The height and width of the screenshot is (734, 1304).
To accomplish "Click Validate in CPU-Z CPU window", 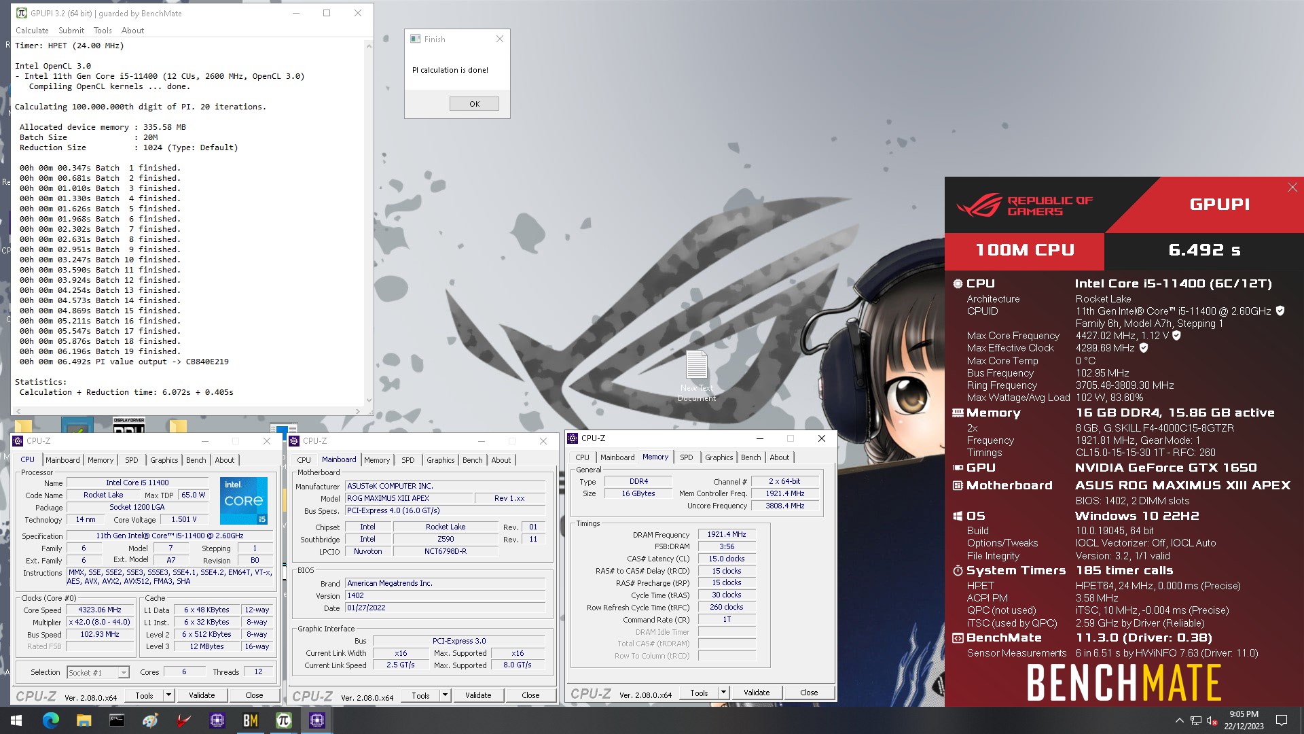I will [x=202, y=695].
